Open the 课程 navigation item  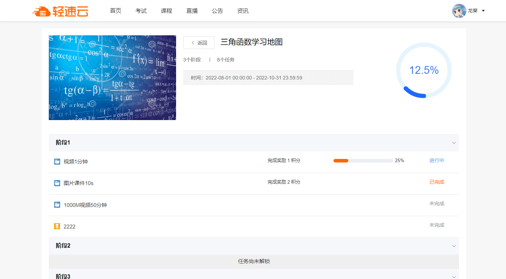click(167, 11)
